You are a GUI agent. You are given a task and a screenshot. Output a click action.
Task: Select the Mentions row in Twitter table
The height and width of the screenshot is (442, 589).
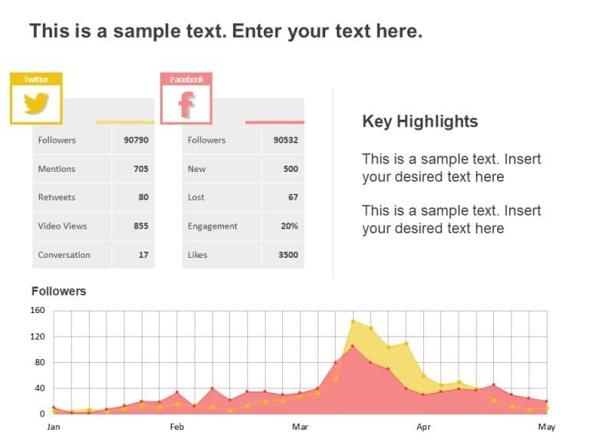click(94, 169)
